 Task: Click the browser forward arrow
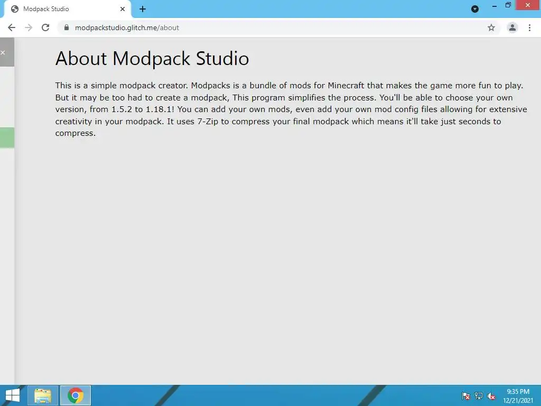29,27
